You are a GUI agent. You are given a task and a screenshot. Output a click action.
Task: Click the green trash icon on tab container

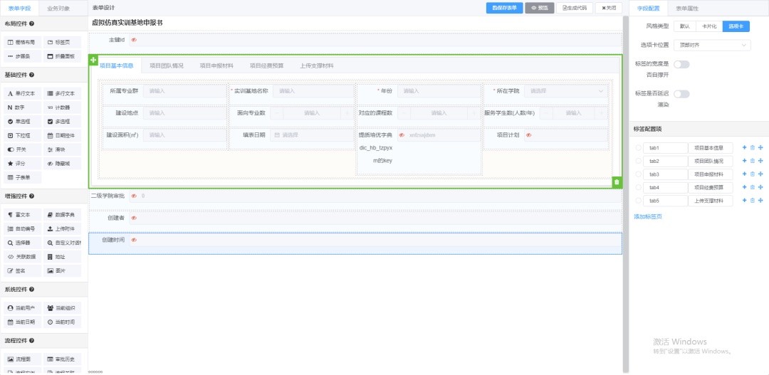[617, 182]
